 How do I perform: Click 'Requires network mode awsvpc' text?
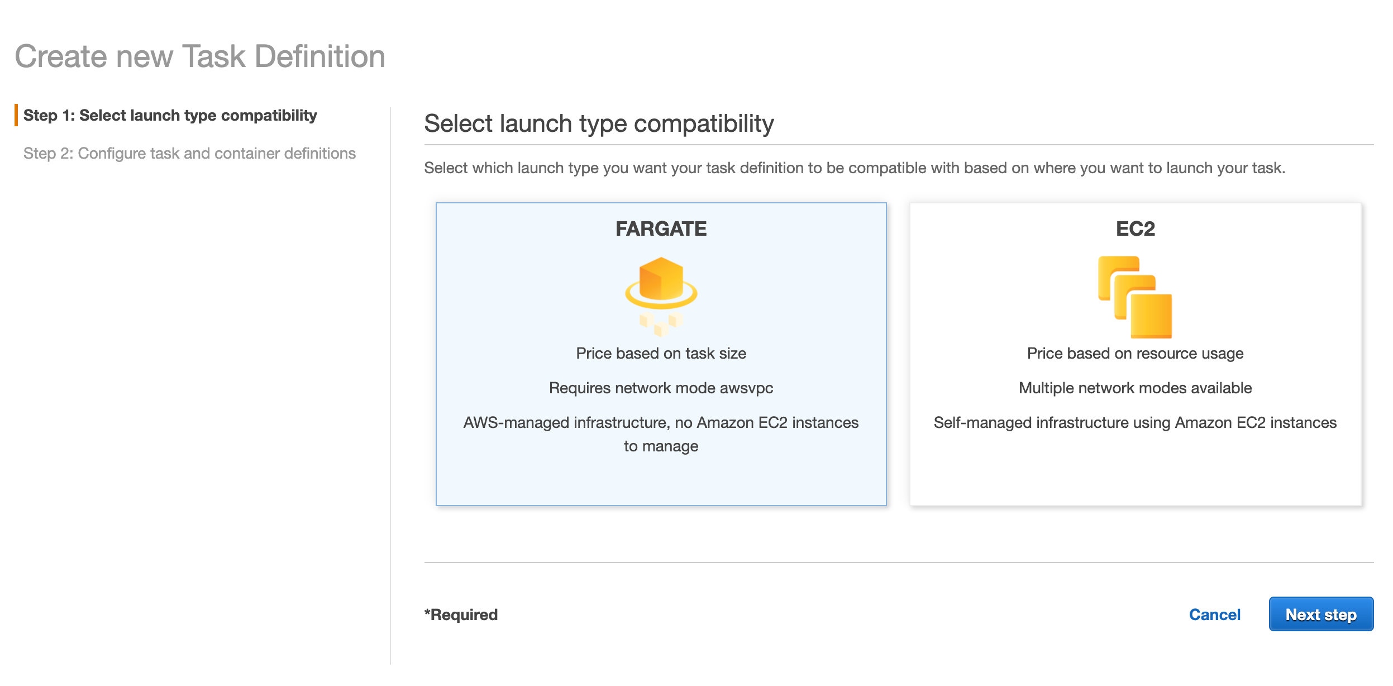tap(661, 388)
